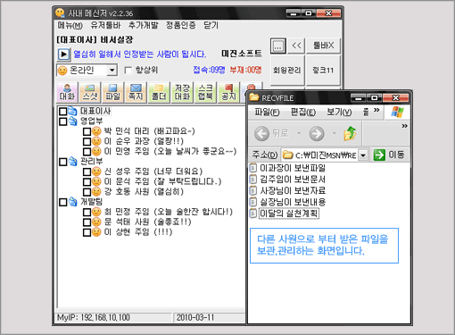455x335 pixels.
Task: Open the 메뉴(M) menu
Action: [x=70, y=25]
